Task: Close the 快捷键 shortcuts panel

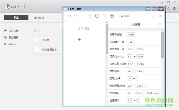Action: click(x=160, y=25)
